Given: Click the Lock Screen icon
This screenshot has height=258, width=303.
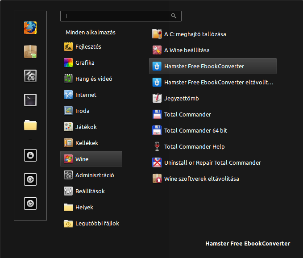Looking at the screenshot, I should 30,155.
